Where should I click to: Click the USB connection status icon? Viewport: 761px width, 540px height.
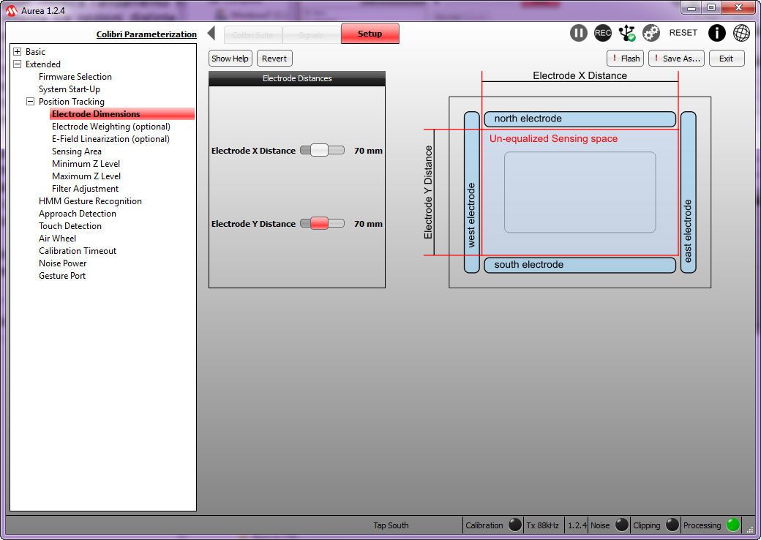click(627, 33)
